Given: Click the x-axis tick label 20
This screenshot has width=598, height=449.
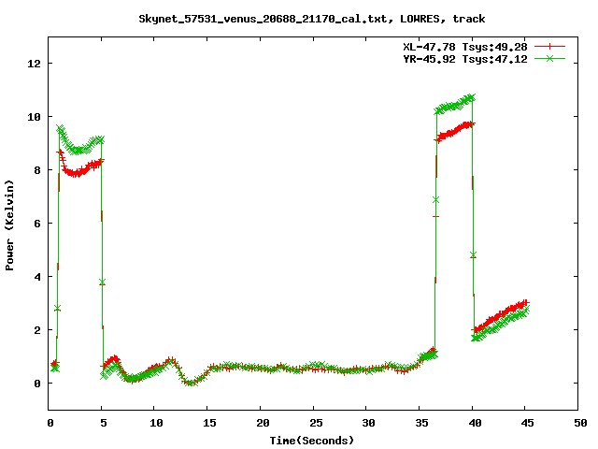Looking at the screenshot, I should [263, 423].
